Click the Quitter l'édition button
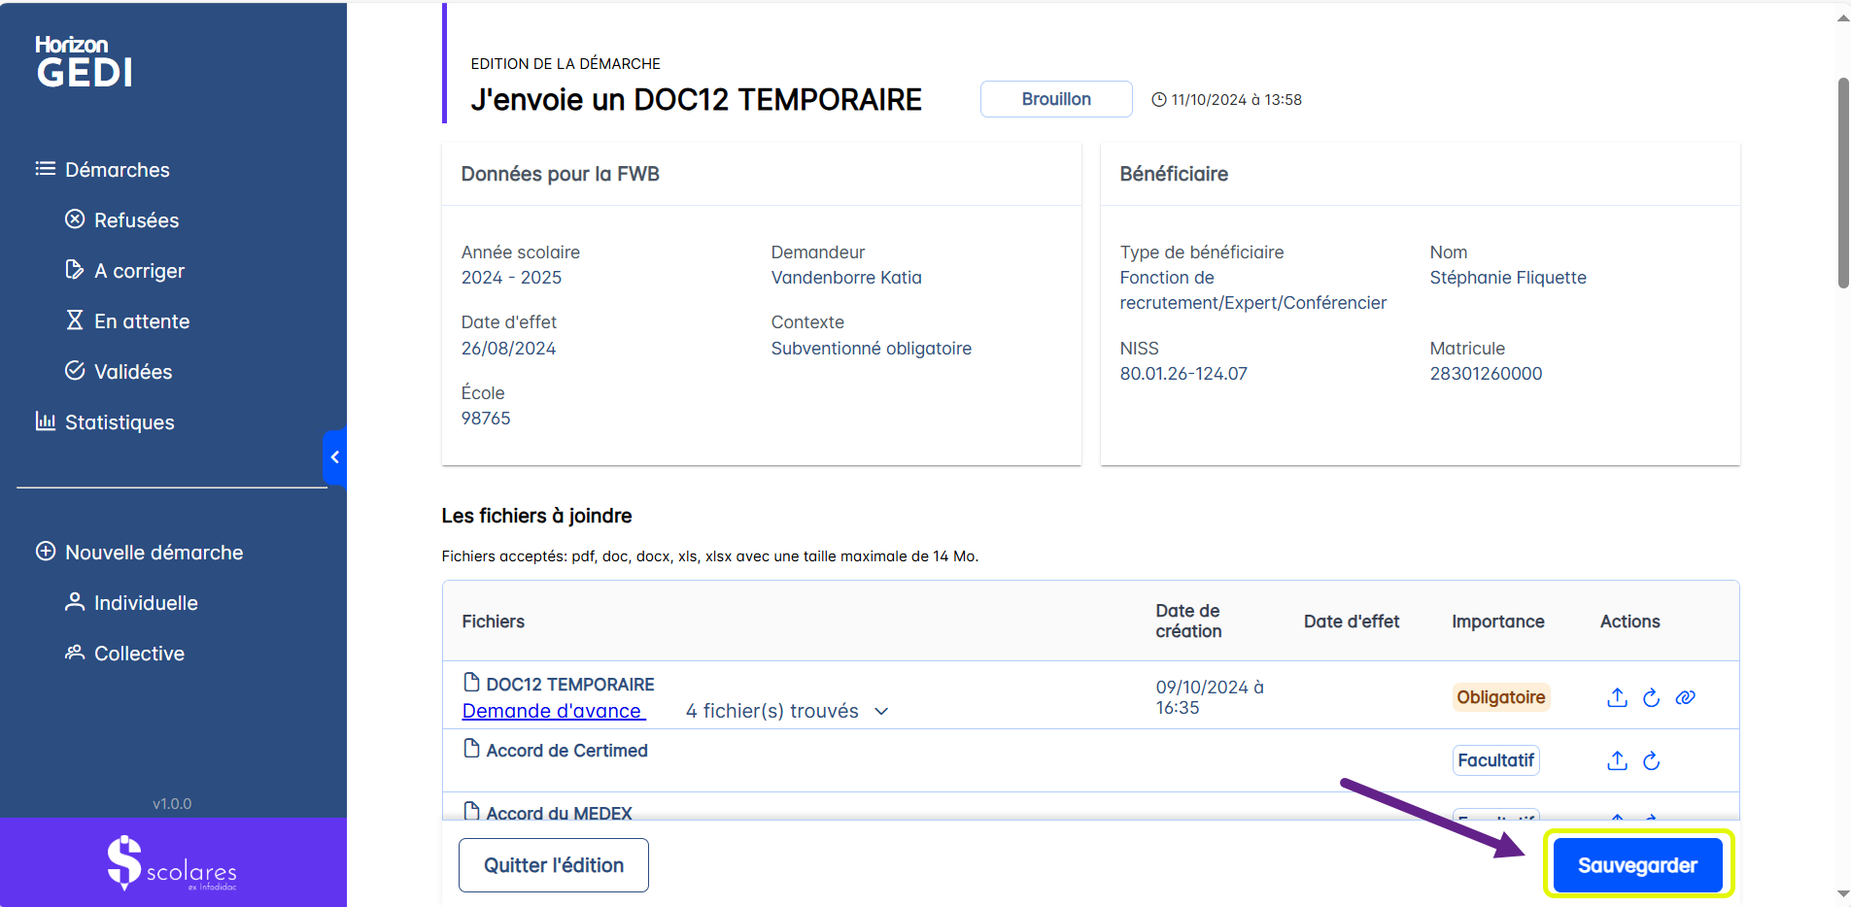Image resolution: width=1851 pixels, height=907 pixels. (553, 865)
